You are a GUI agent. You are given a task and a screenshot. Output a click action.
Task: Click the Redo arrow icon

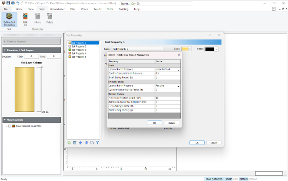[22, 3]
